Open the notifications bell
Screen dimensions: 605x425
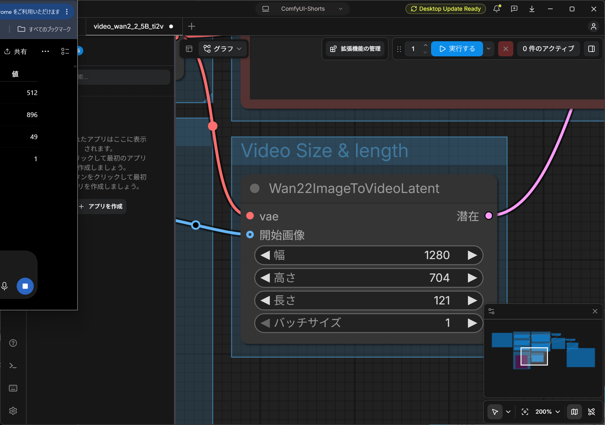tap(497, 9)
